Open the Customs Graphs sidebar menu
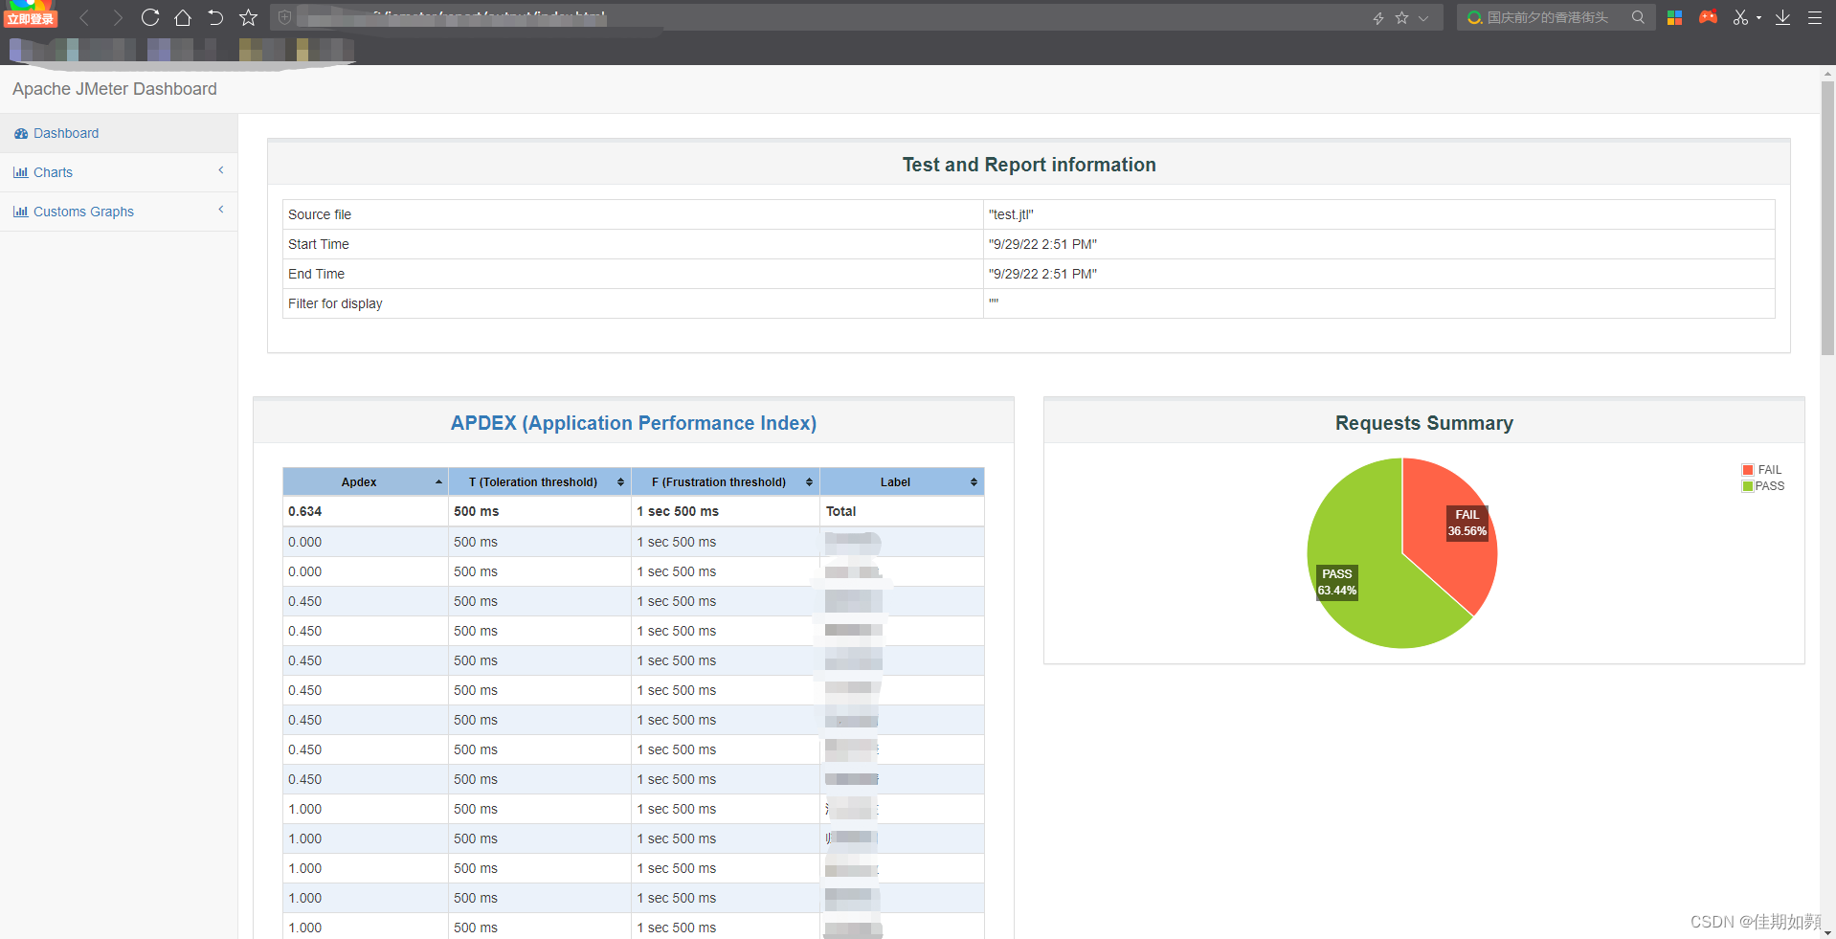The width and height of the screenshot is (1836, 939). tap(119, 212)
